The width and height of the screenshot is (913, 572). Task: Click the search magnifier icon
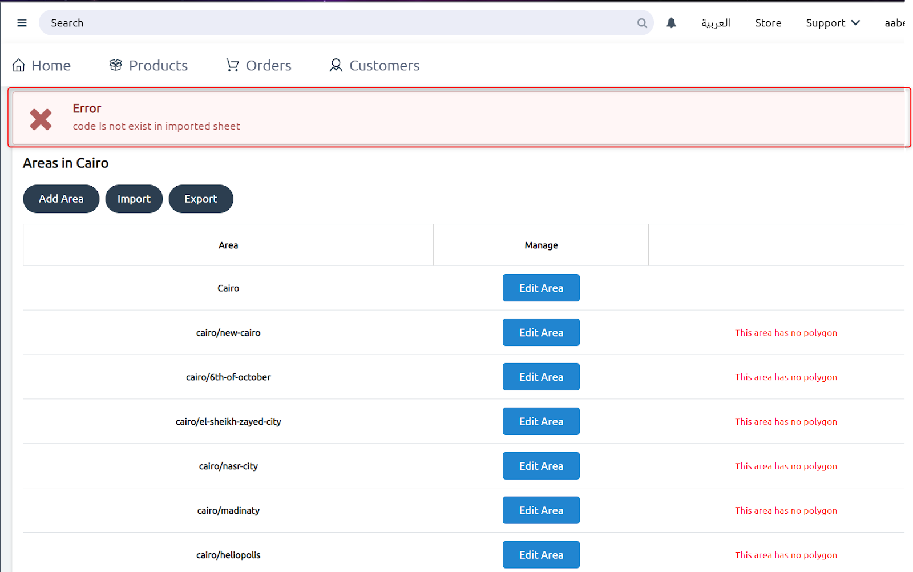tap(642, 23)
